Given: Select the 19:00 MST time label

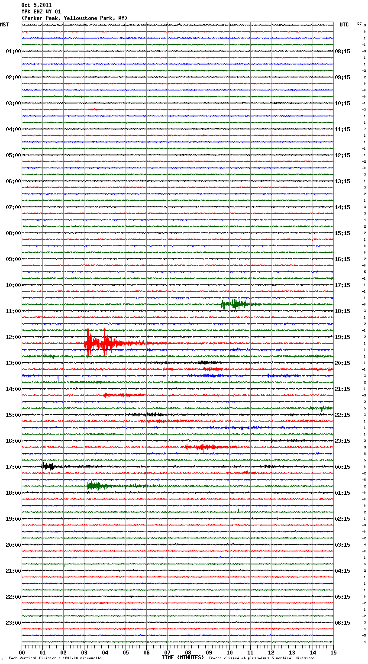Looking at the screenshot, I should point(13,519).
